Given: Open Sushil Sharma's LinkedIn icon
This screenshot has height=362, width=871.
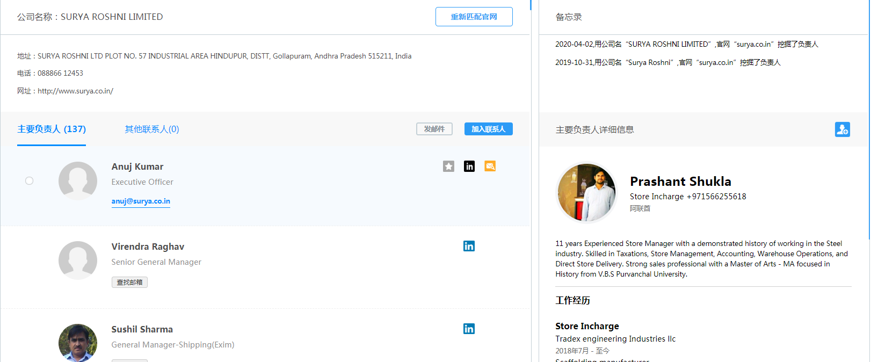Looking at the screenshot, I should point(469,329).
